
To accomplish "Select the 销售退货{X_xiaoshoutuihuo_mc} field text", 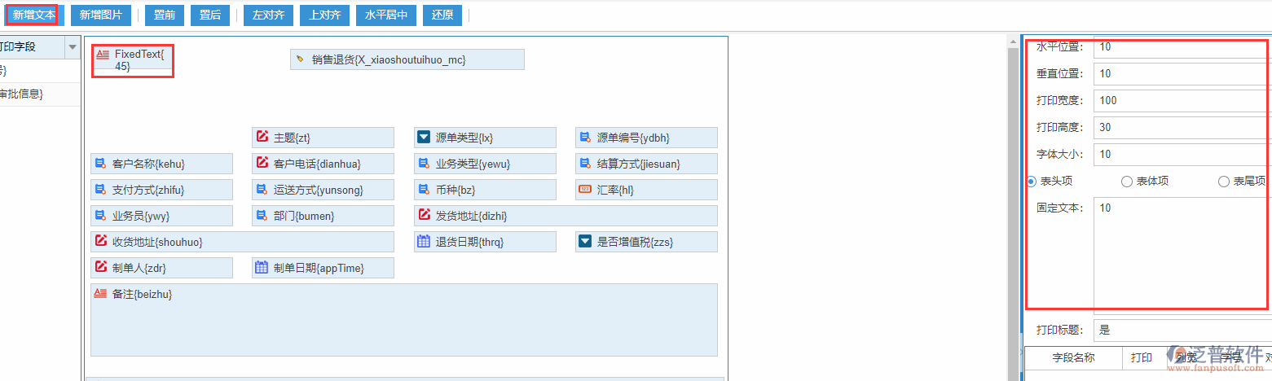I will tap(389, 59).
